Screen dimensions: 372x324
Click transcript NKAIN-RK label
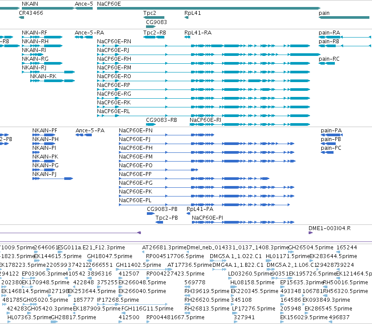(x=43, y=76)
